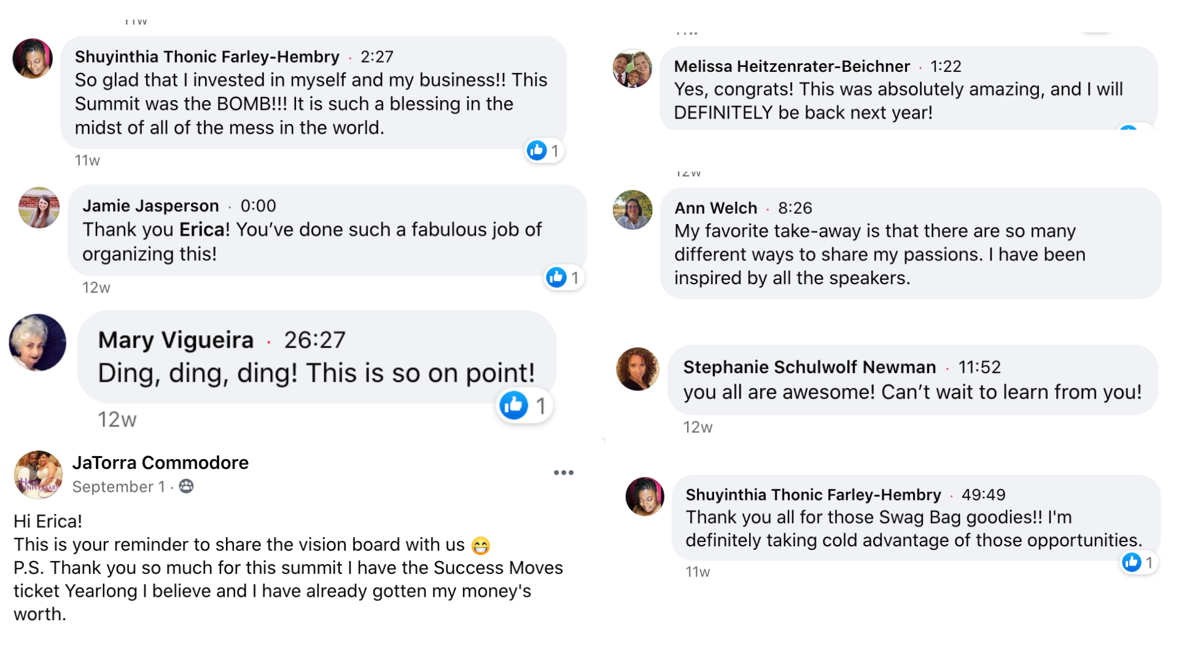Click the 8:26 timestamp on Ann's comment

(795, 208)
